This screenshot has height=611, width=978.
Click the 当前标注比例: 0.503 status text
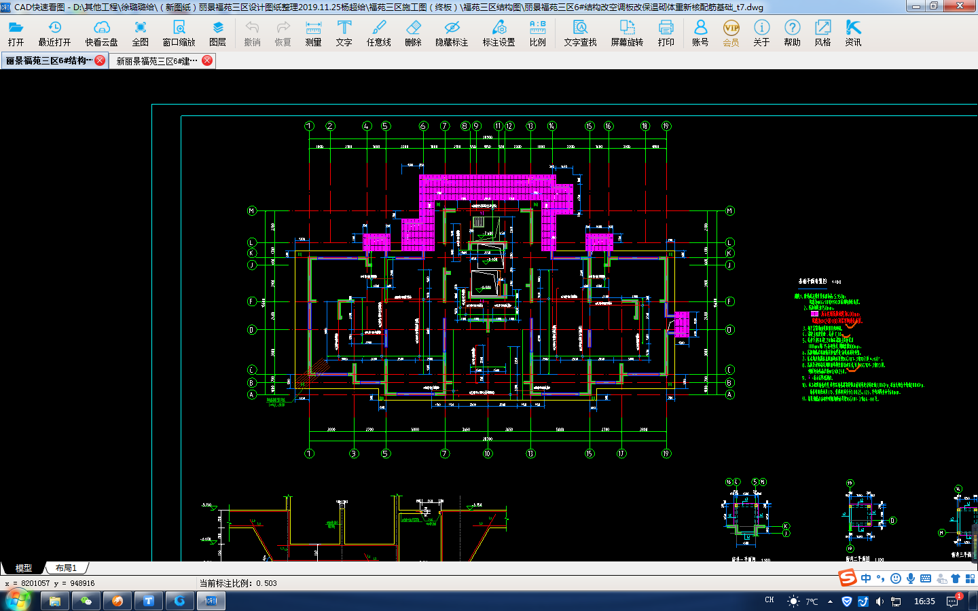pos(238,583)
